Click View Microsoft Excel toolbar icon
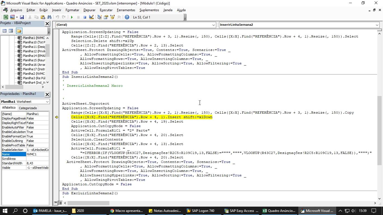The height and width of the screenshot is (215, 383). point(6,17)
